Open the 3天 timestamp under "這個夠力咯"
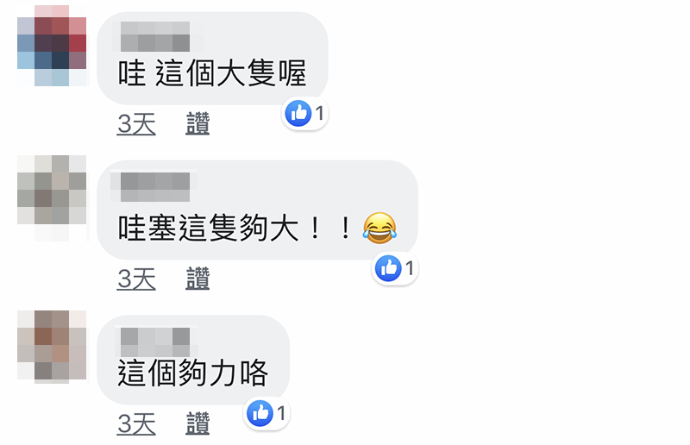Viewport: 690px width, 445px height. [136, 424]
